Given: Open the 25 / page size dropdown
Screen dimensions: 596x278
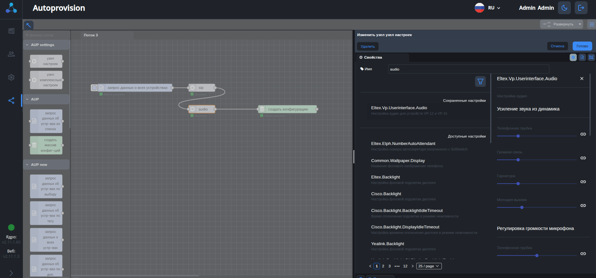Looking at the screenshot, I should (429, 266).
